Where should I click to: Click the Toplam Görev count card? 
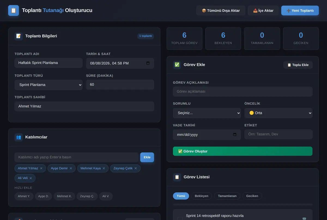coord(184,38)
